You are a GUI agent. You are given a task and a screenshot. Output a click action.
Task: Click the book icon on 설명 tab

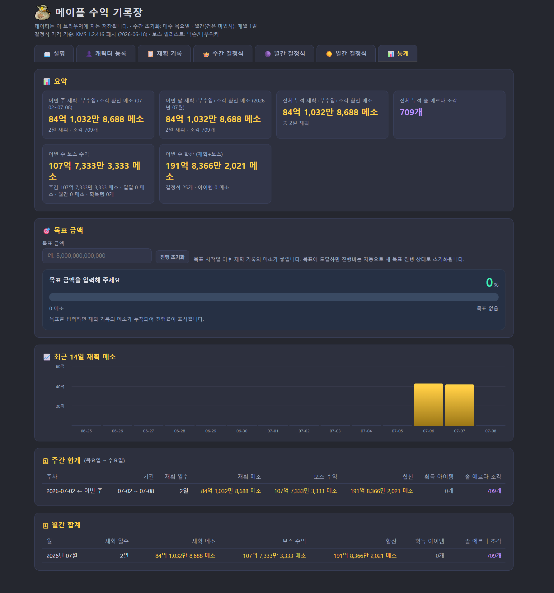point(47,54)
